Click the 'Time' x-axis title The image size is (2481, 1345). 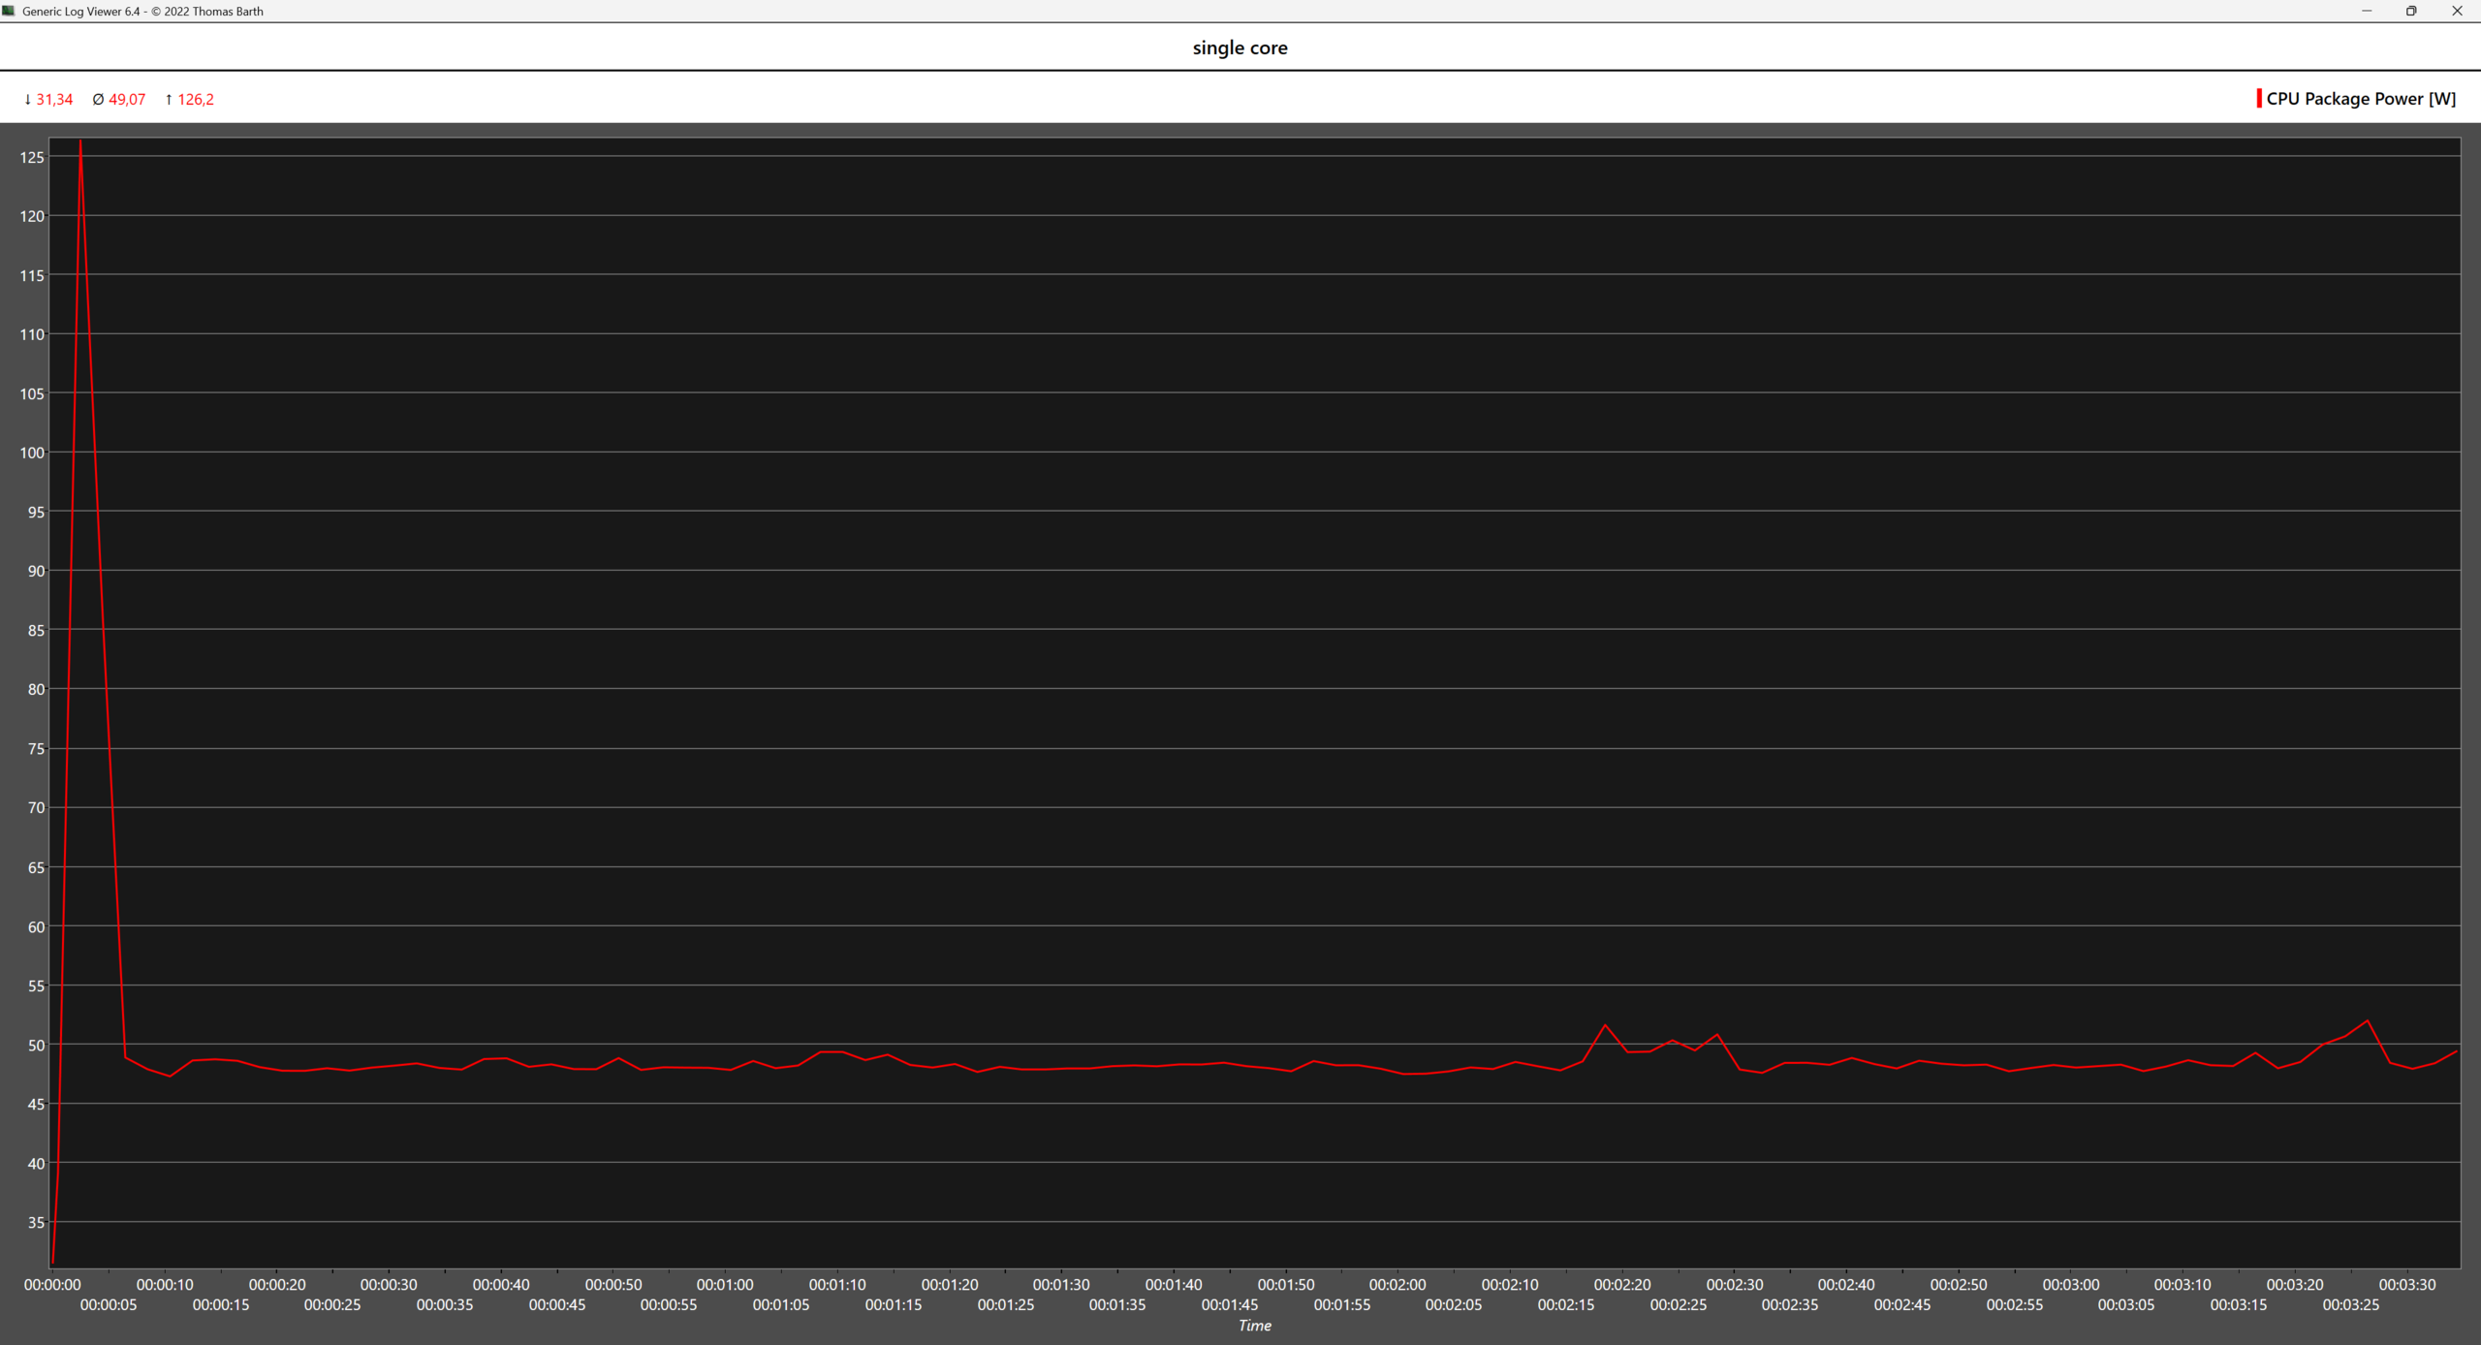(x=1254, y=1326)
